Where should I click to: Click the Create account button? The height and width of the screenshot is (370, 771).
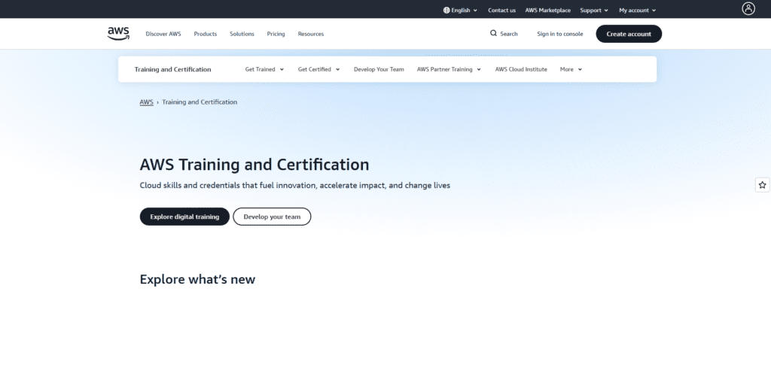point(629,34)
